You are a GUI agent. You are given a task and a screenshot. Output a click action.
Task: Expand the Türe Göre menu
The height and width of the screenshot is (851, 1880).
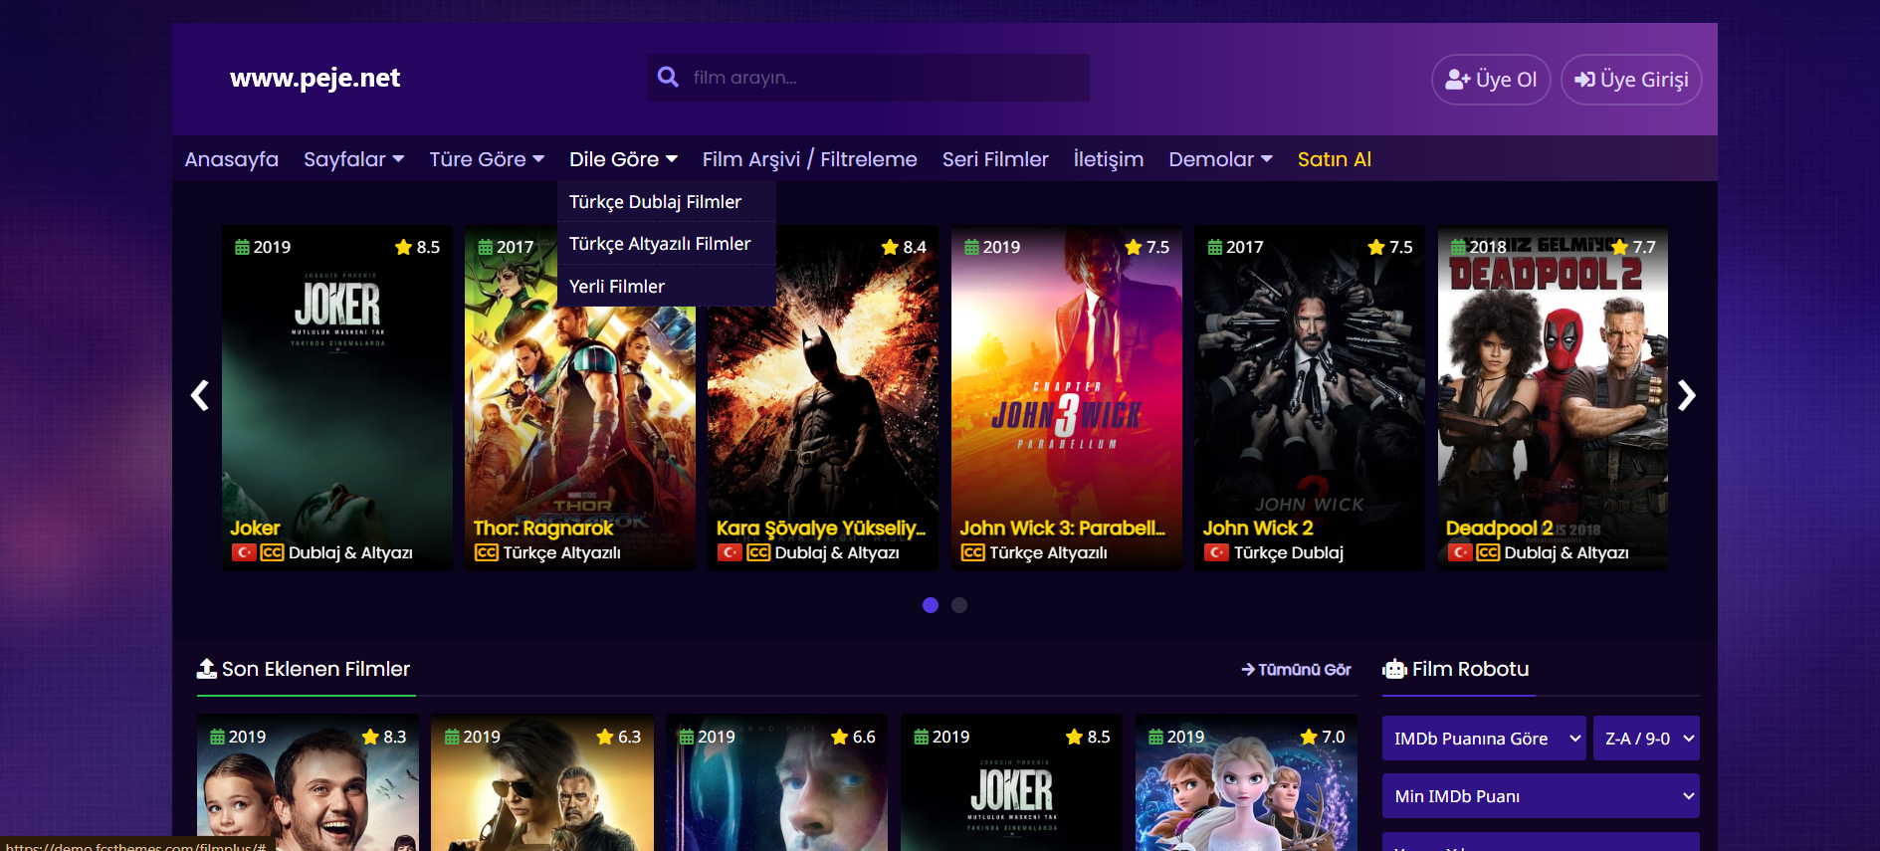tap(487, 159)
